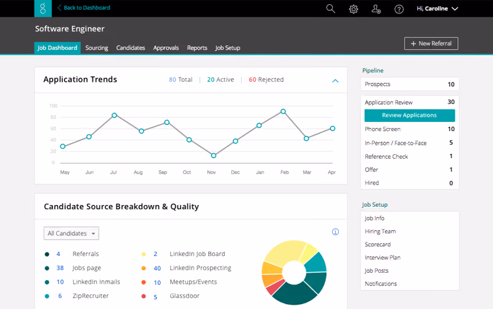
Task: Click the LinkedIn Inmails source label
Action: point(96,282)
